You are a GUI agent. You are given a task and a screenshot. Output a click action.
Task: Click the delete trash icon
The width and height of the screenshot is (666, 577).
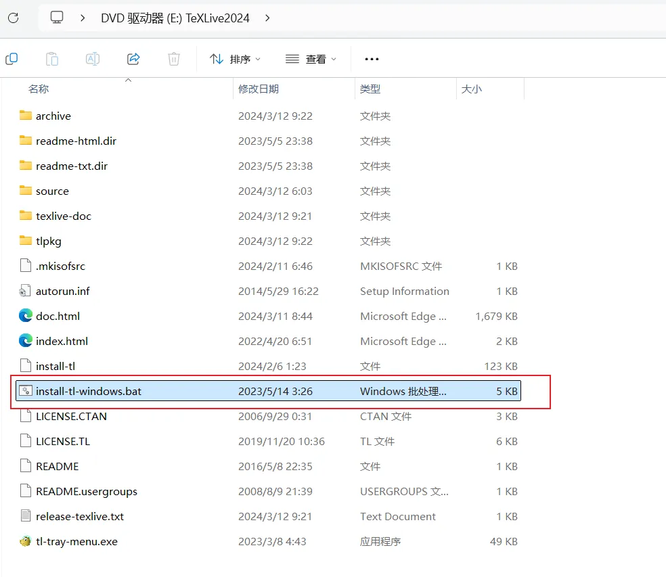click(x=174, y=59)
